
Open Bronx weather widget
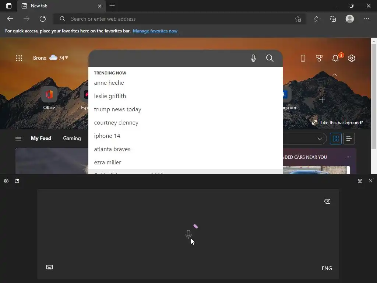click(50, 58)
